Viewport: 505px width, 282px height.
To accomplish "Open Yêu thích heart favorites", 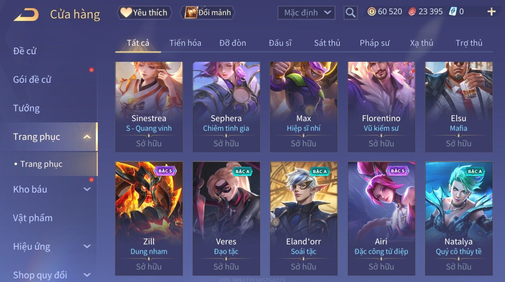I will click(x=144, y=13).
